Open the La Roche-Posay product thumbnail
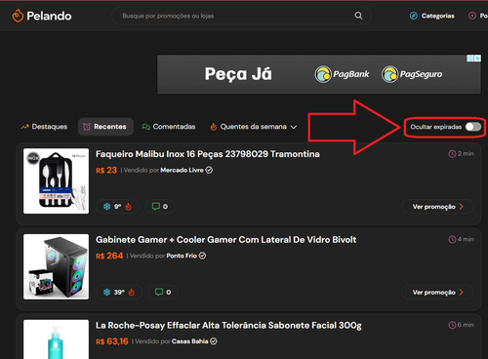This screenshot has height=359, width=488. pos(56,339)
